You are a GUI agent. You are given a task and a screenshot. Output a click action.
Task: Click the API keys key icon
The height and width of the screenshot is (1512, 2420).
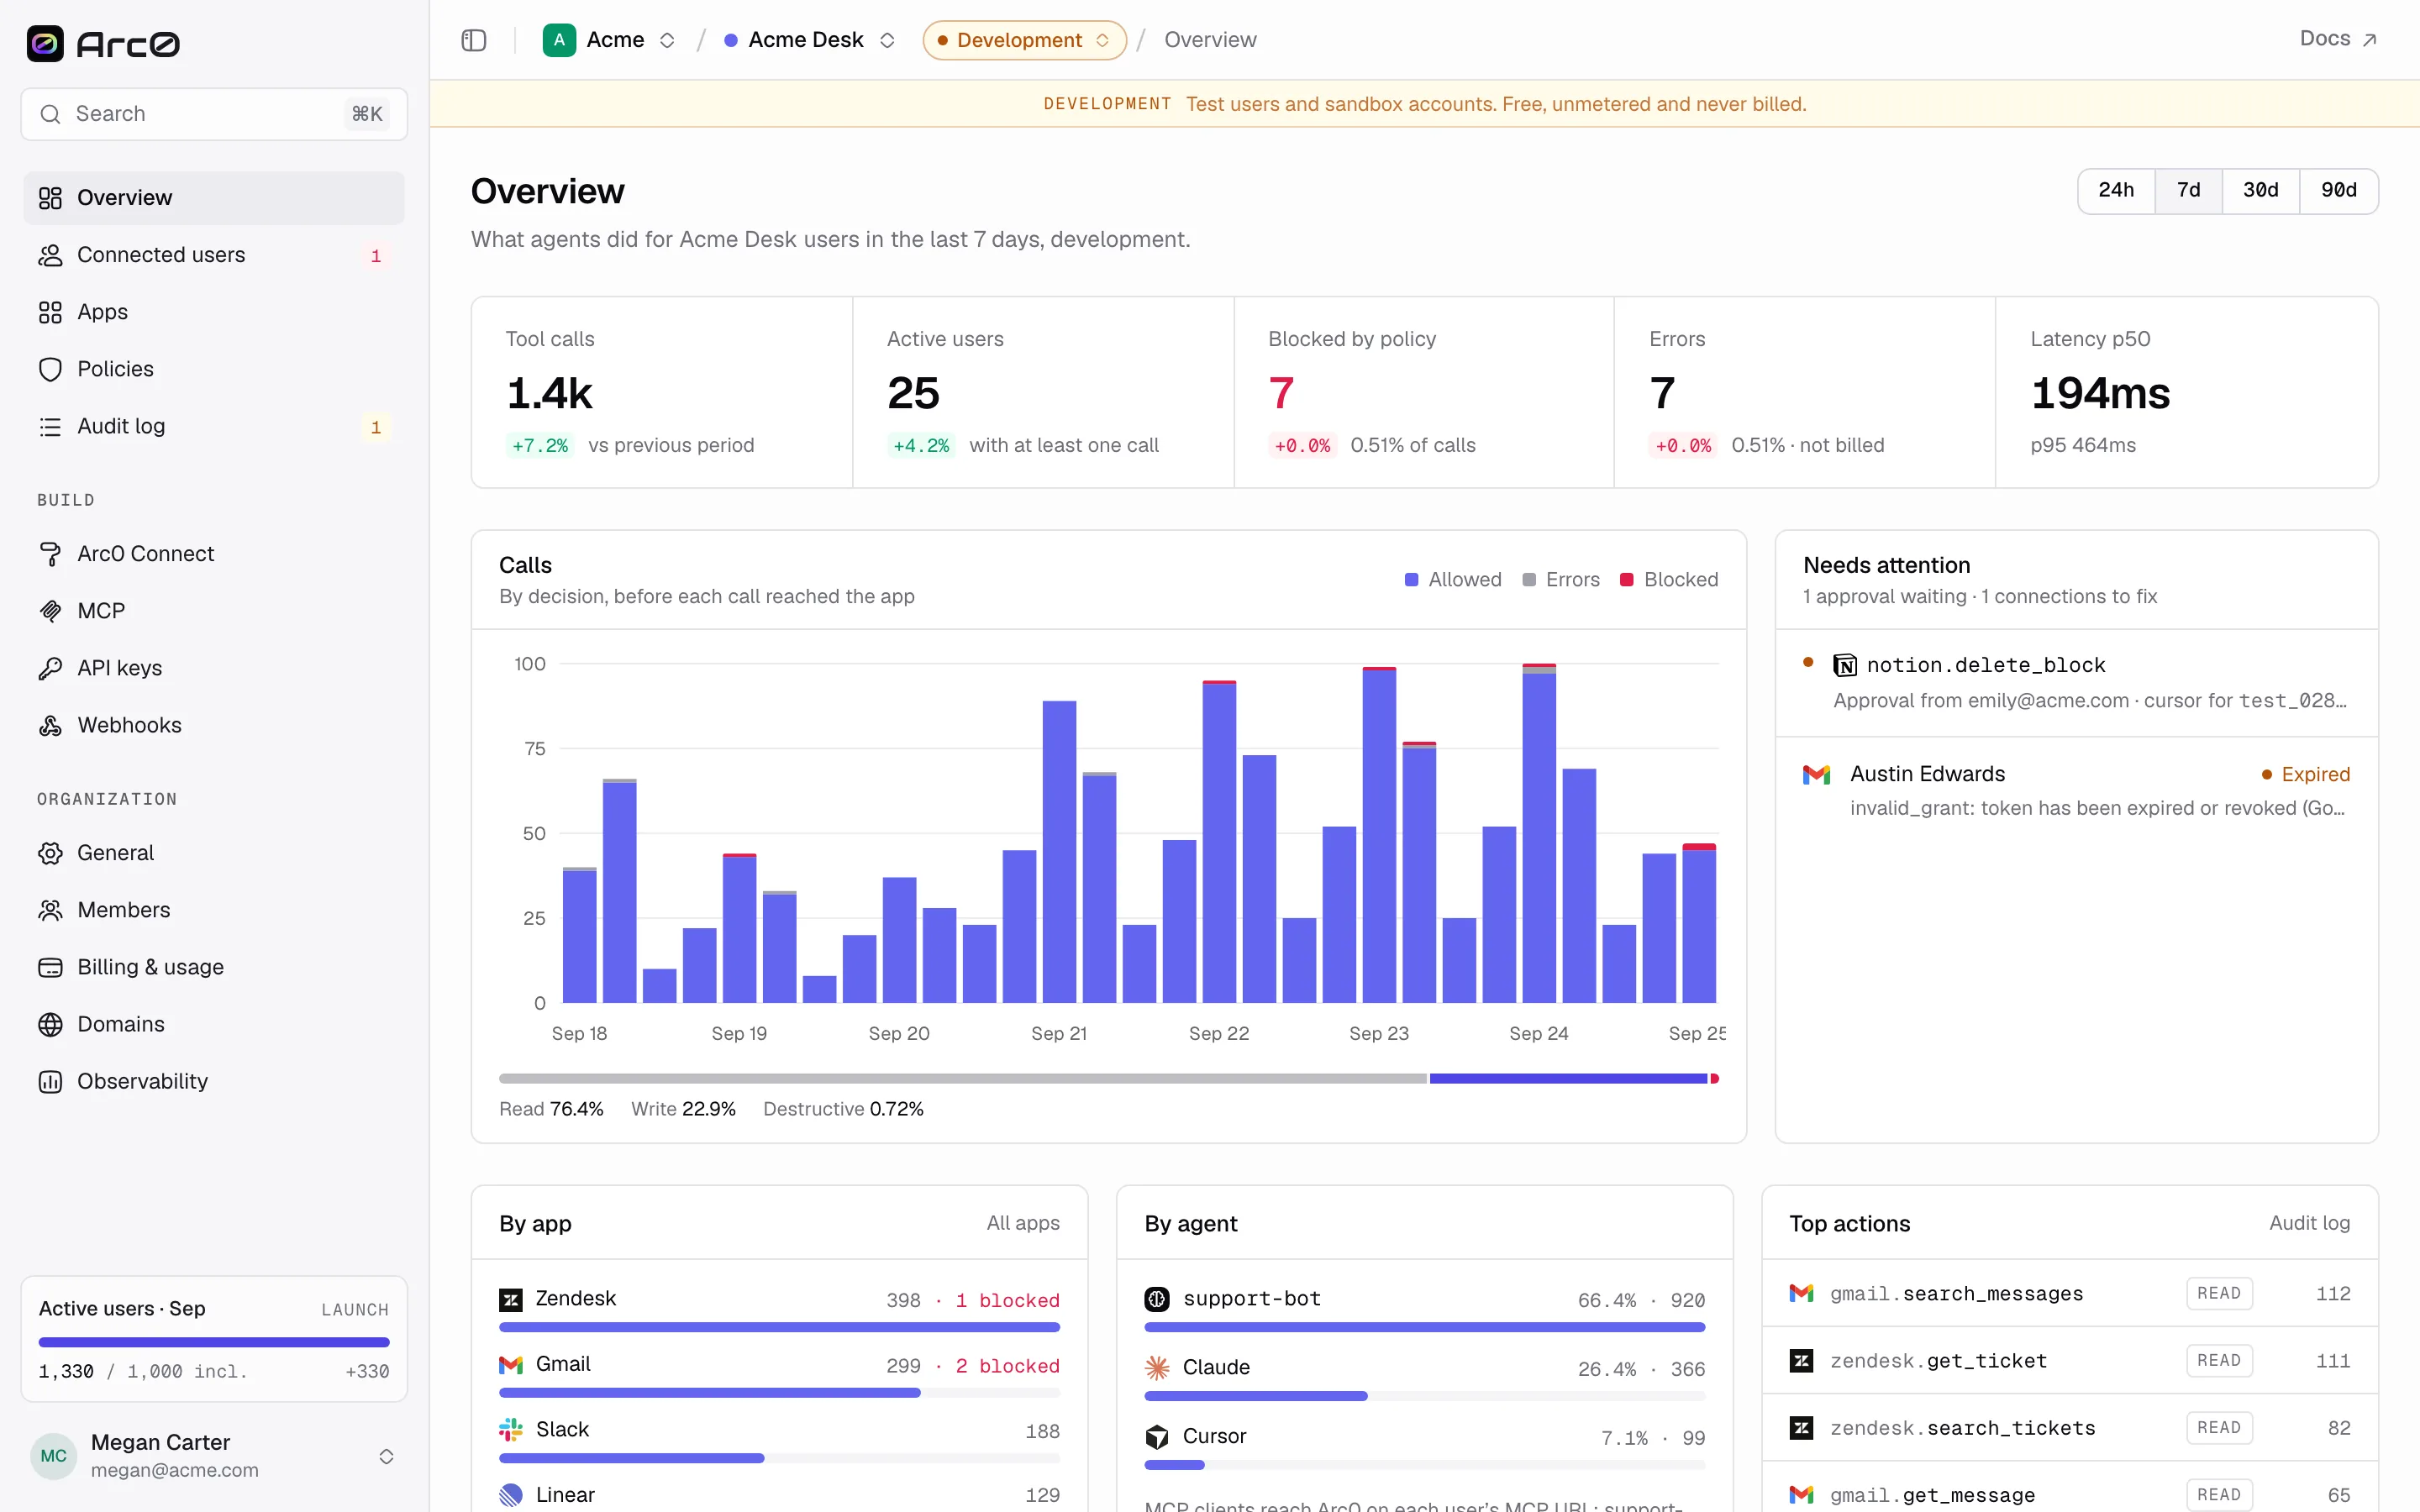[x=50, y=668]
